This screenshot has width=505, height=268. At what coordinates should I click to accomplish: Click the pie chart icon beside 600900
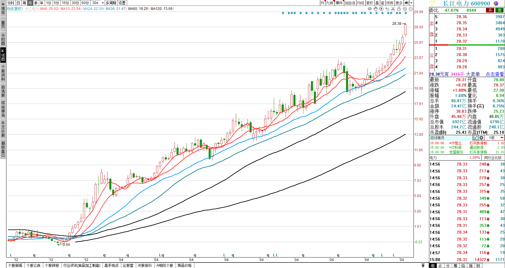[496, 3]
